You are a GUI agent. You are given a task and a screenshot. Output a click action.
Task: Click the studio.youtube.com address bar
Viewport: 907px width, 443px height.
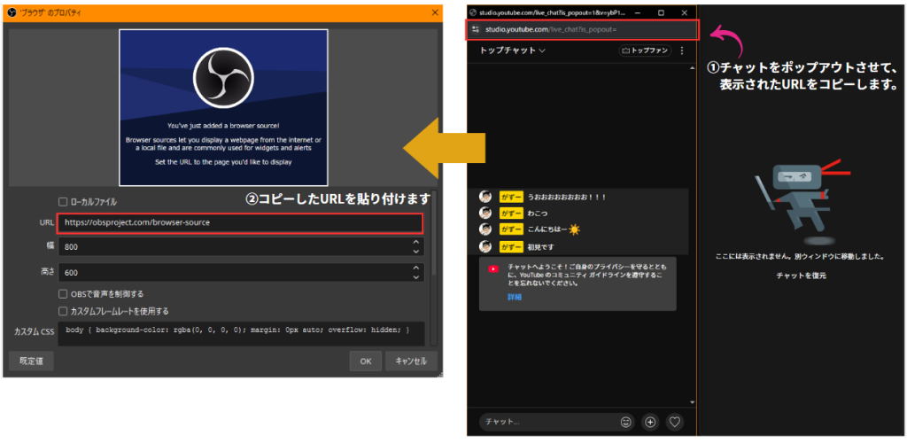click(x=583, y=29)
